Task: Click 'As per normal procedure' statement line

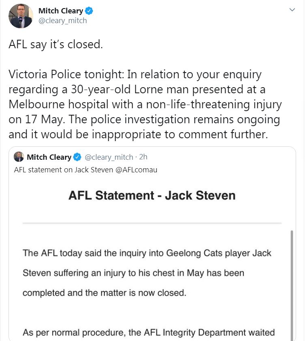Action: click(149, 332)
